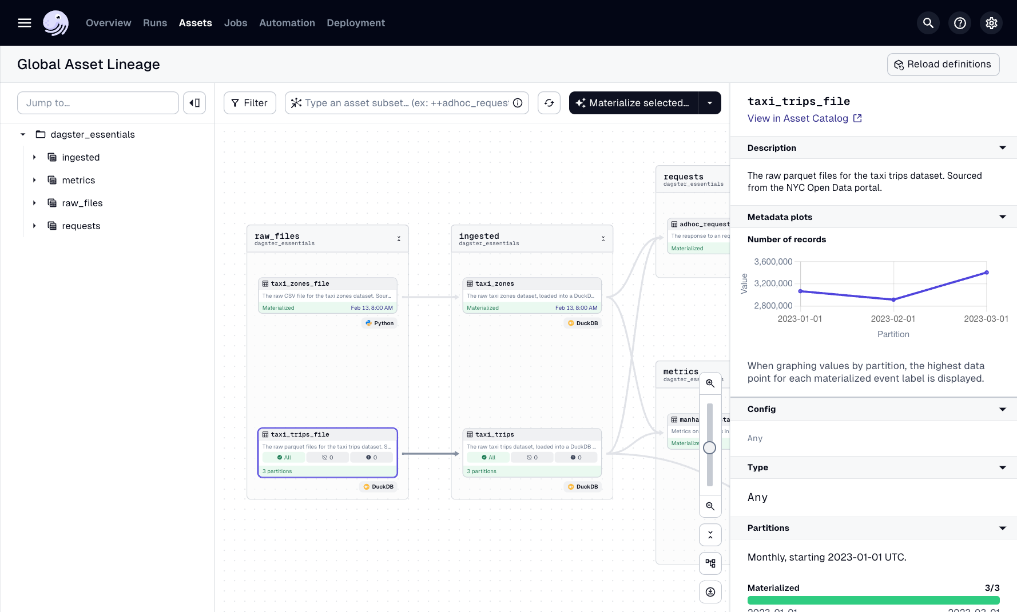The image size is (1017, 612).
Task: Click the re-layout graph icon
Action: (x=710, y=563)
